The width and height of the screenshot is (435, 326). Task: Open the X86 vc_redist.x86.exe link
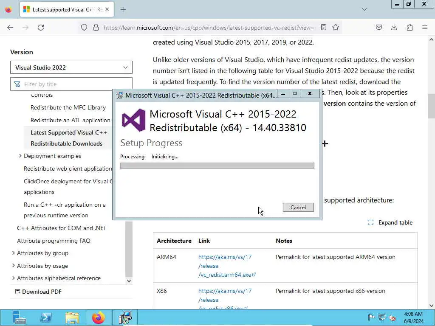(225, 299)
